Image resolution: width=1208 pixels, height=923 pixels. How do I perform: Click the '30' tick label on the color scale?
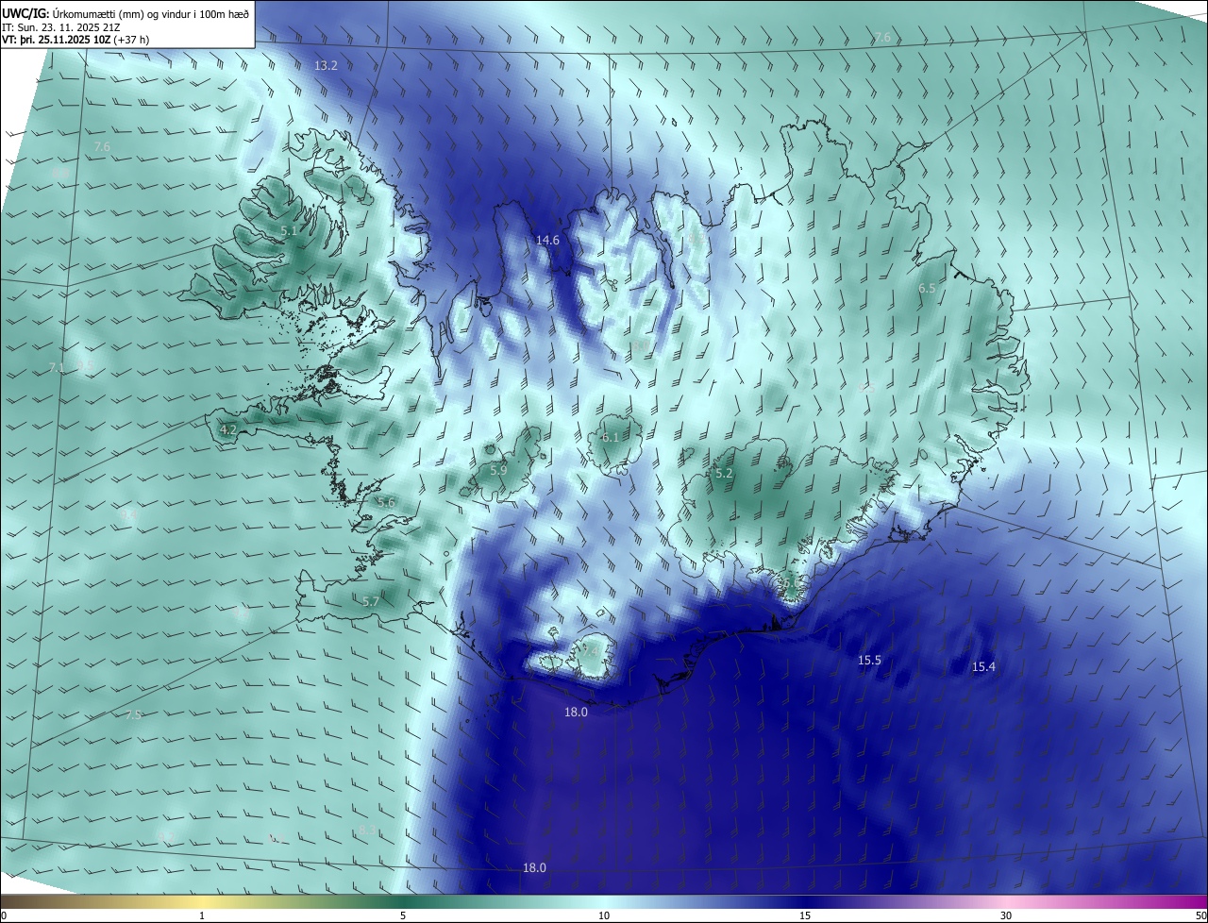[1006, 916]
